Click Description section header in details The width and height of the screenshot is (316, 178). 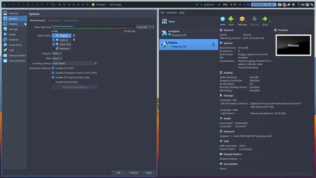231,164
